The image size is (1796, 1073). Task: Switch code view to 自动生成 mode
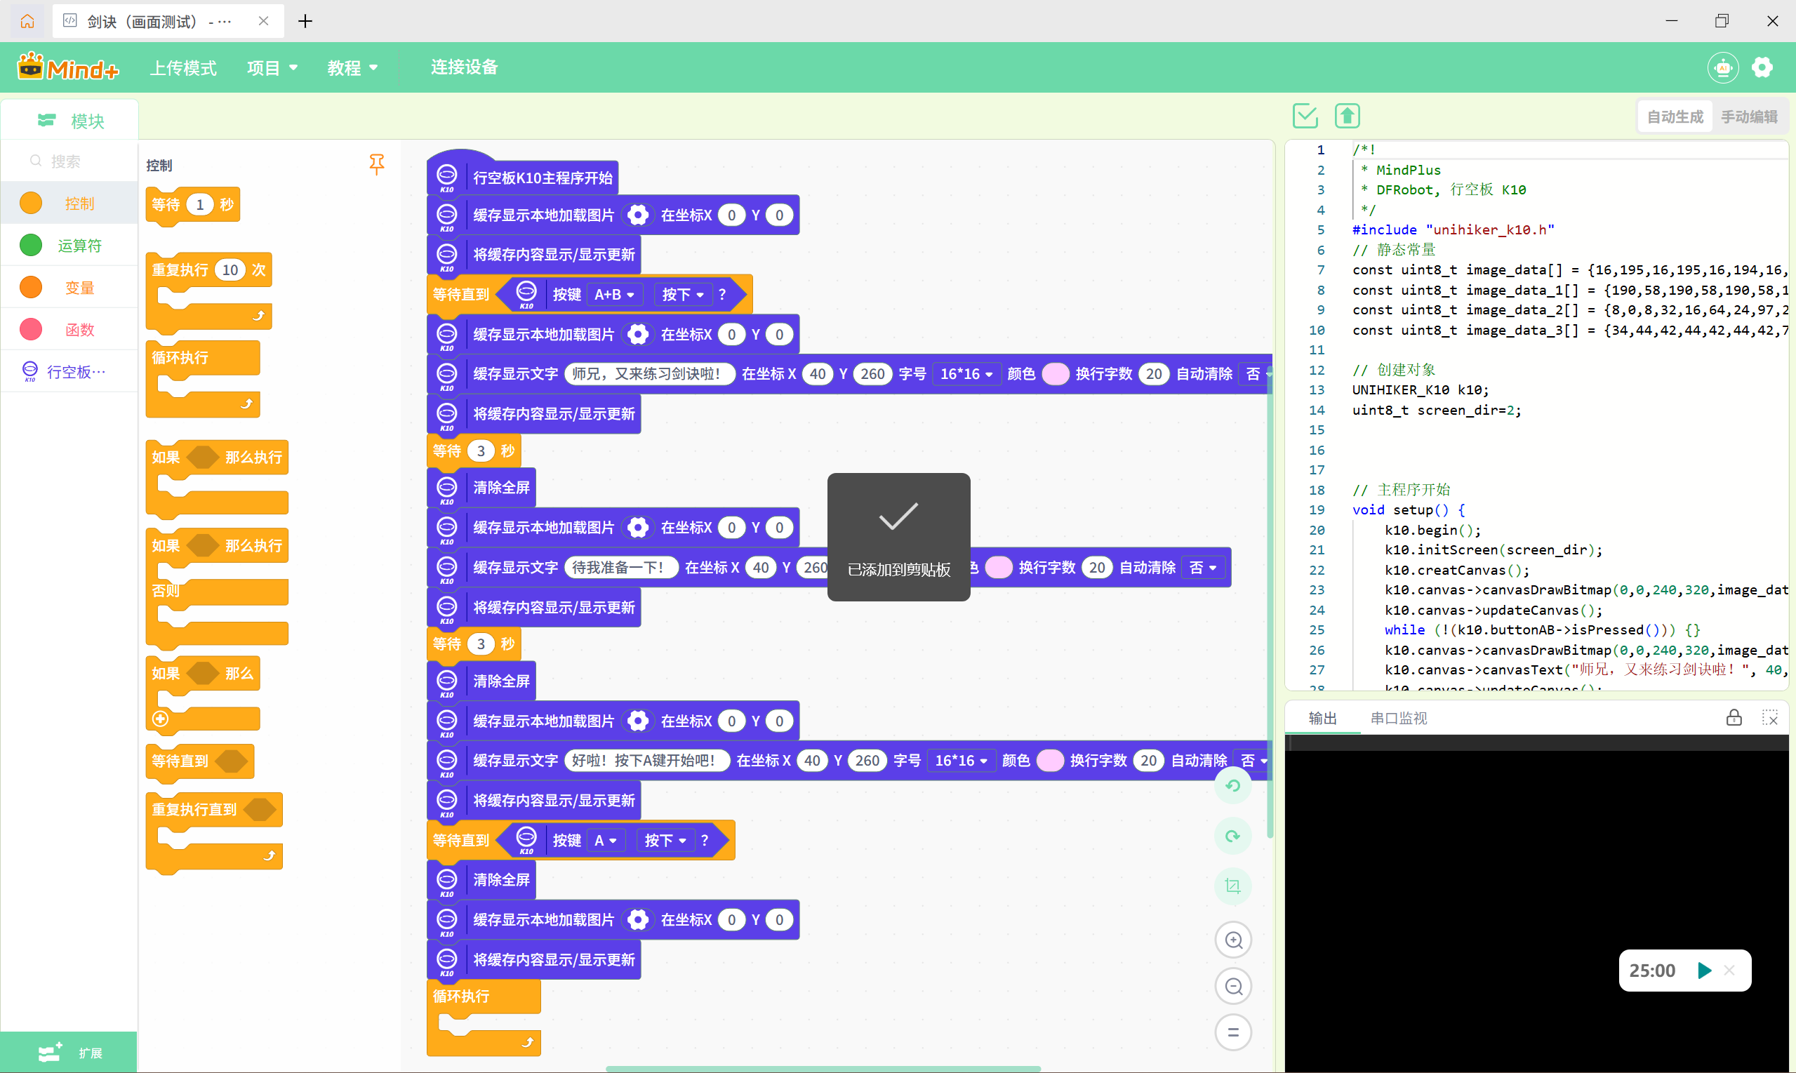1675,116
